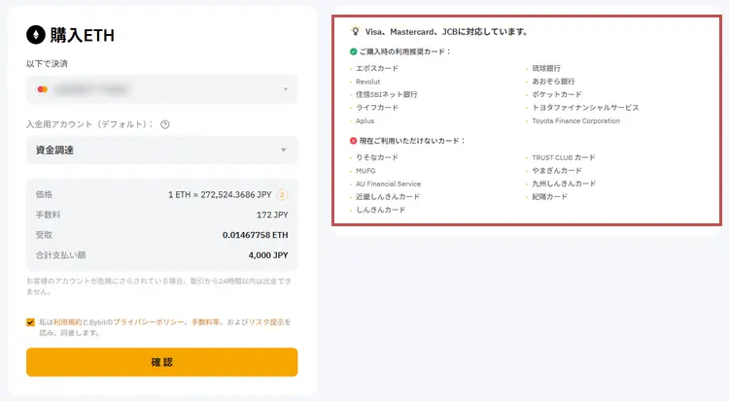The width and height of the screenshot is (729, 401).
Task: Click the ご購入時の利用推奨カード heading
Action: pos(405,51)
